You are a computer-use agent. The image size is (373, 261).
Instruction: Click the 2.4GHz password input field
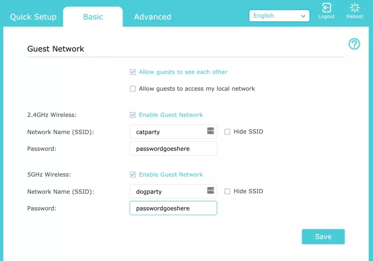pyautogui.click(x=173, y=149)
